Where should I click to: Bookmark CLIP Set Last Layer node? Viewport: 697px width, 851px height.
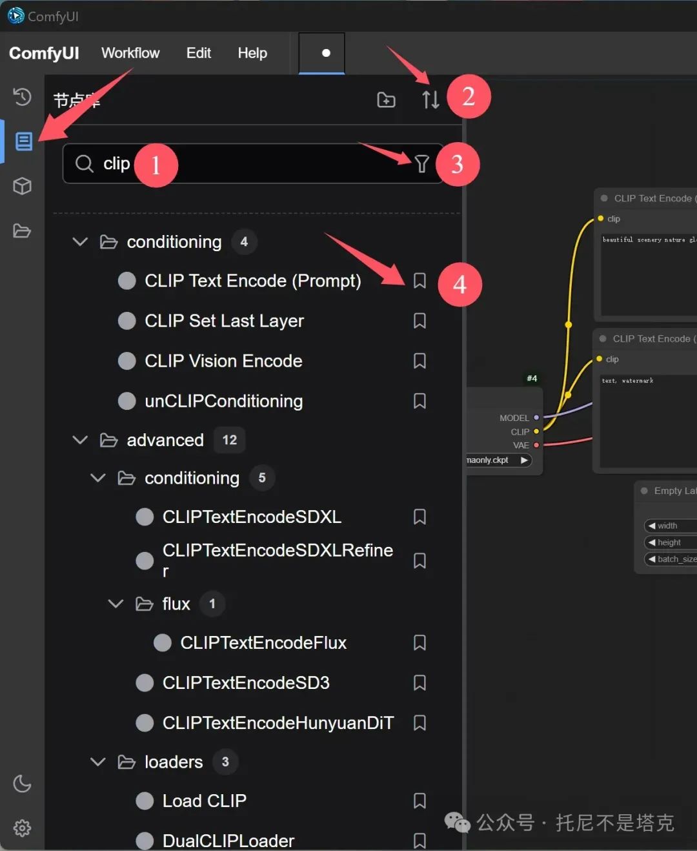(x=419, y=321)
